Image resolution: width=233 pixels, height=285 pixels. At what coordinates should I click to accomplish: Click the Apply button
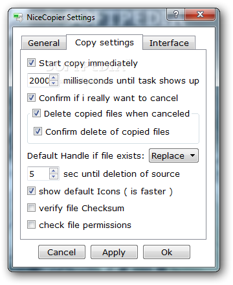(x=114, y=252)
